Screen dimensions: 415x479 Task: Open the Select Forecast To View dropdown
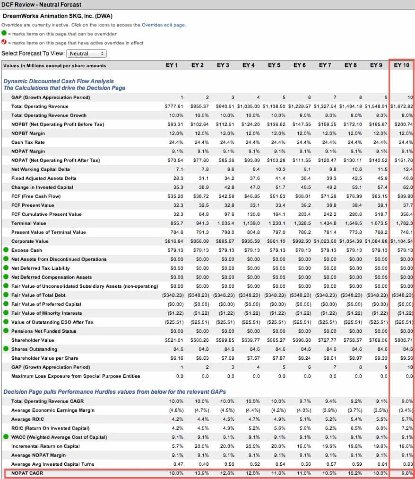[x=86, y=53]
